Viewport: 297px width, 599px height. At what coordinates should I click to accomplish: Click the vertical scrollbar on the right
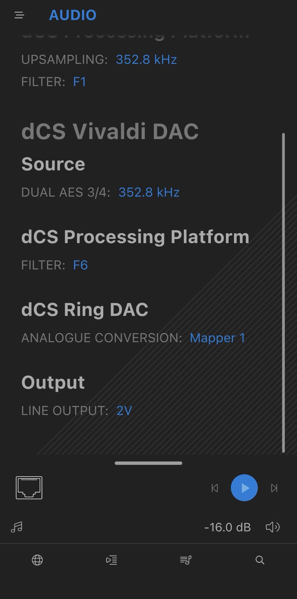283,293
